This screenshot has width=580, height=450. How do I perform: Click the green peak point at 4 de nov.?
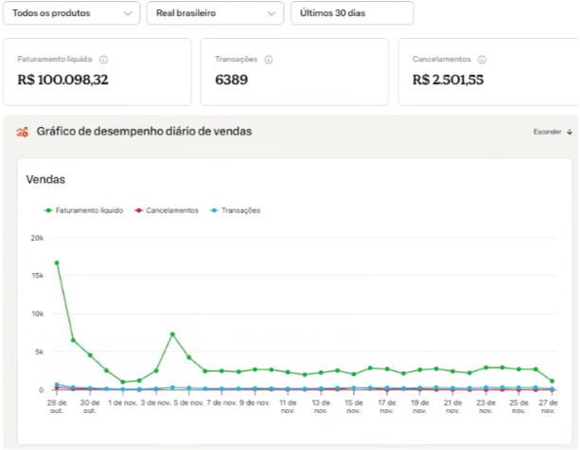[172, 334]
